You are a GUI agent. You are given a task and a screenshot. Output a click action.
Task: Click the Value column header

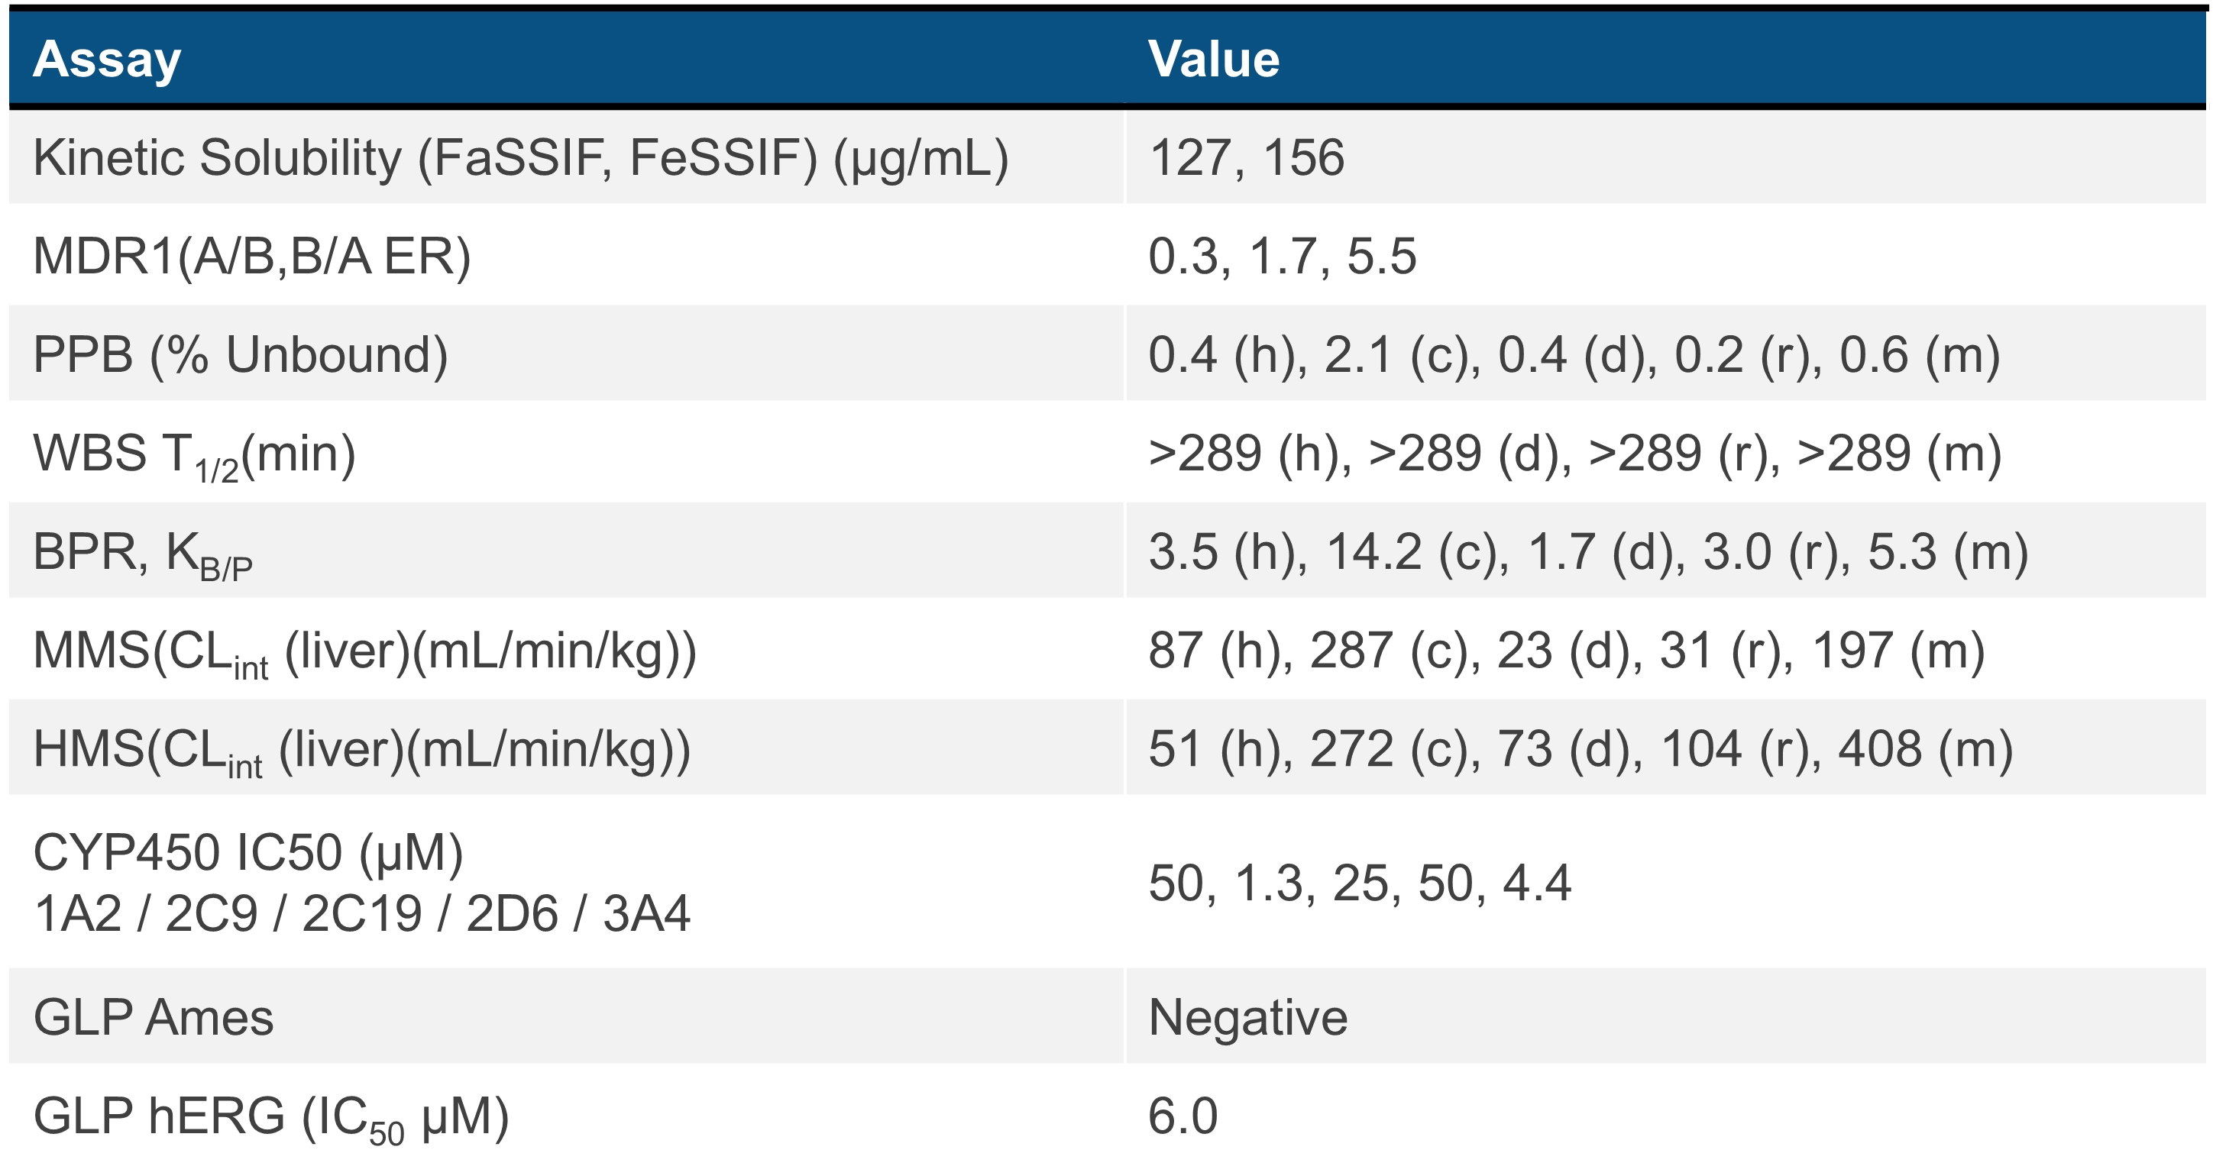coord(1213,60)
